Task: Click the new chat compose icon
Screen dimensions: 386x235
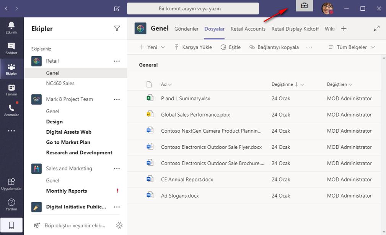Action: click(x=117, y=9)
